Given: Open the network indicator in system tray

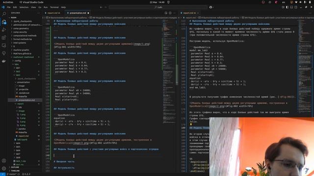Looking at the screenshot, I should [296, 2].
